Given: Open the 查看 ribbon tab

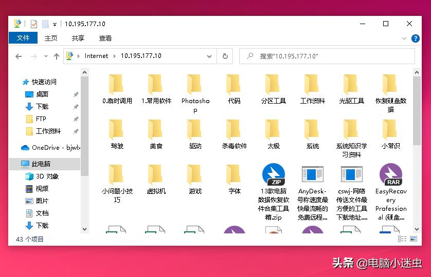Looking at the screenshot, I should click(x=105, y=38).
